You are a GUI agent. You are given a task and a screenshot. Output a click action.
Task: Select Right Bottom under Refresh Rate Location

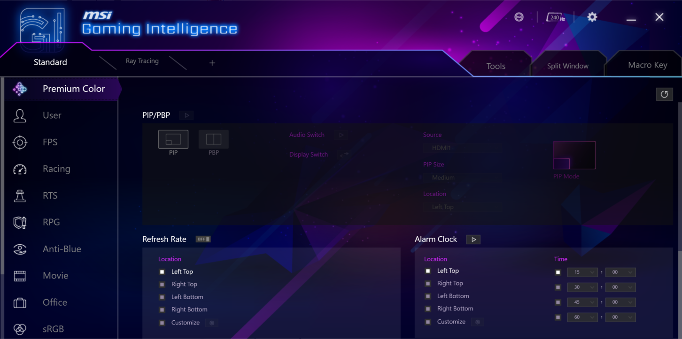[183, 309]
